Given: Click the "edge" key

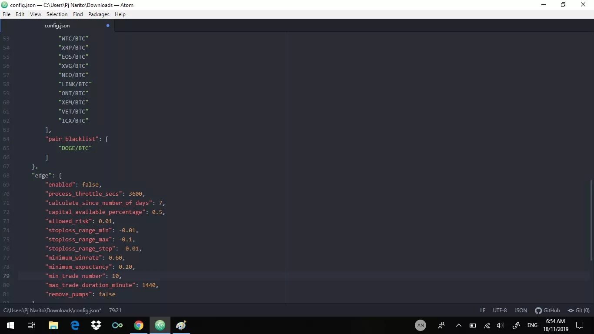Looking at the screenshot, I should pos(42,176).
